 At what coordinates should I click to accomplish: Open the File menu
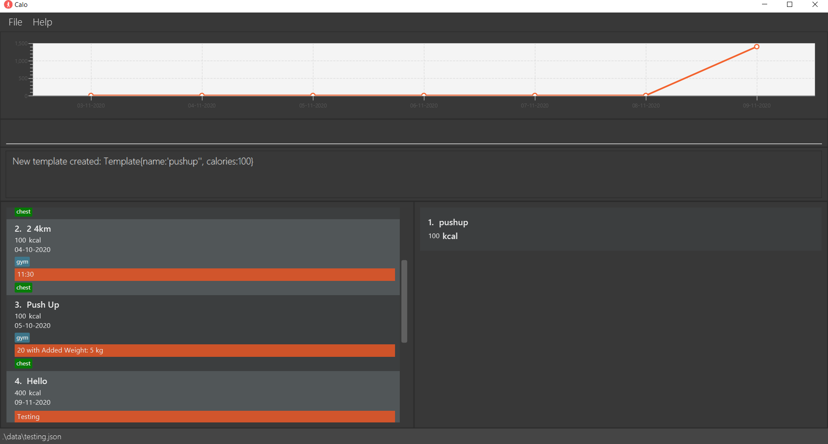16,22
